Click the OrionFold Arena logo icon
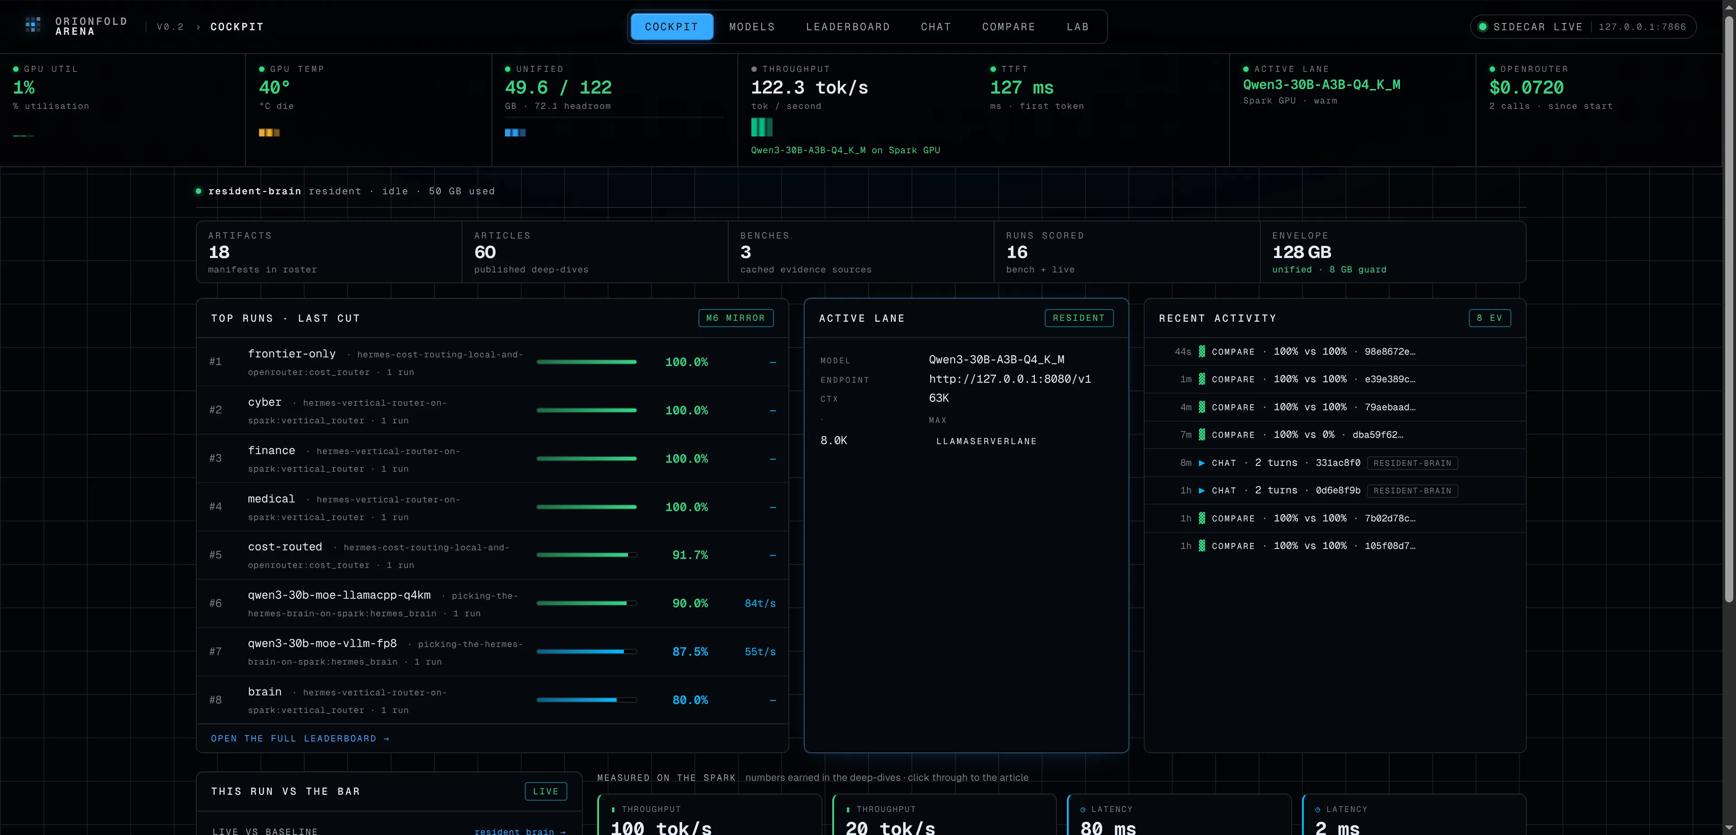Viewport: 1736px width, 835px height. (33, 26)
